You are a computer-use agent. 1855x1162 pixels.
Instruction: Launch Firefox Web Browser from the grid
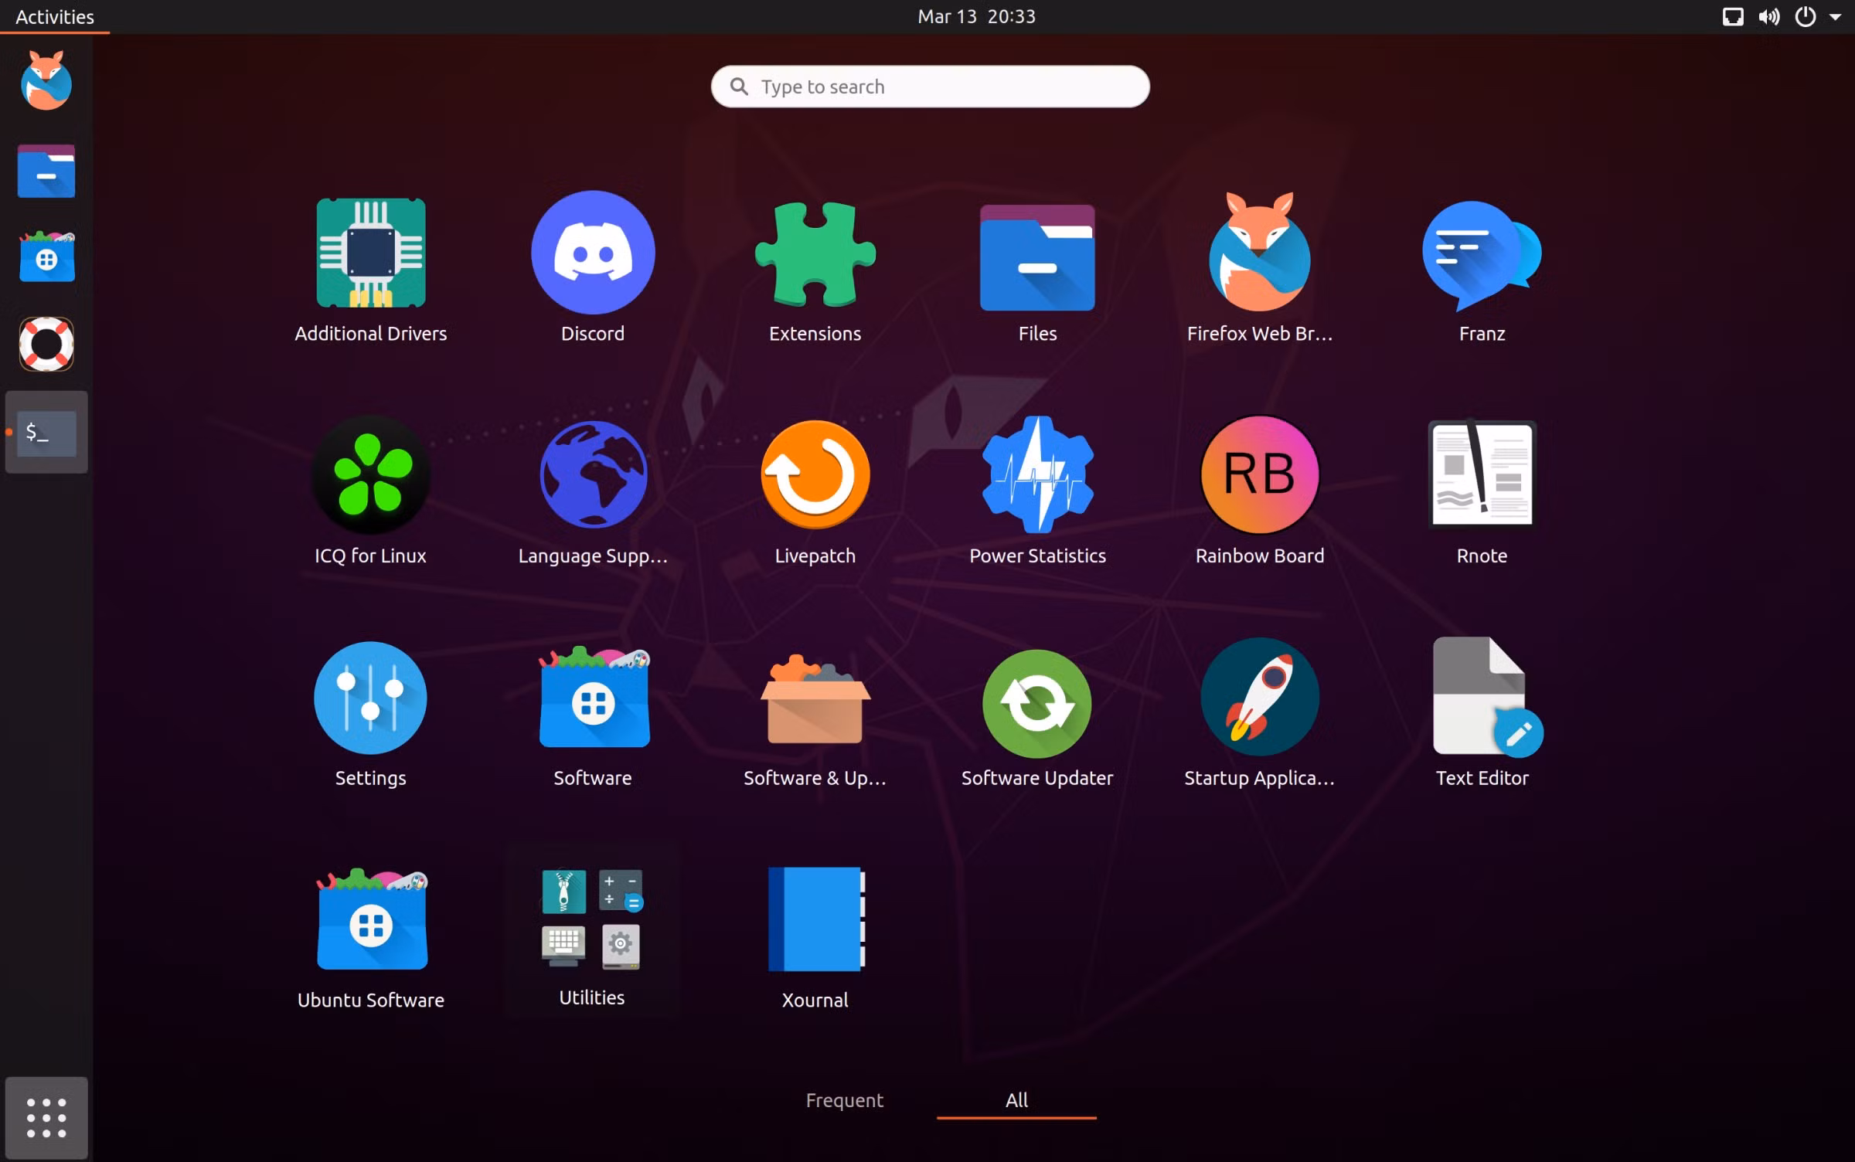[1259, 252]
